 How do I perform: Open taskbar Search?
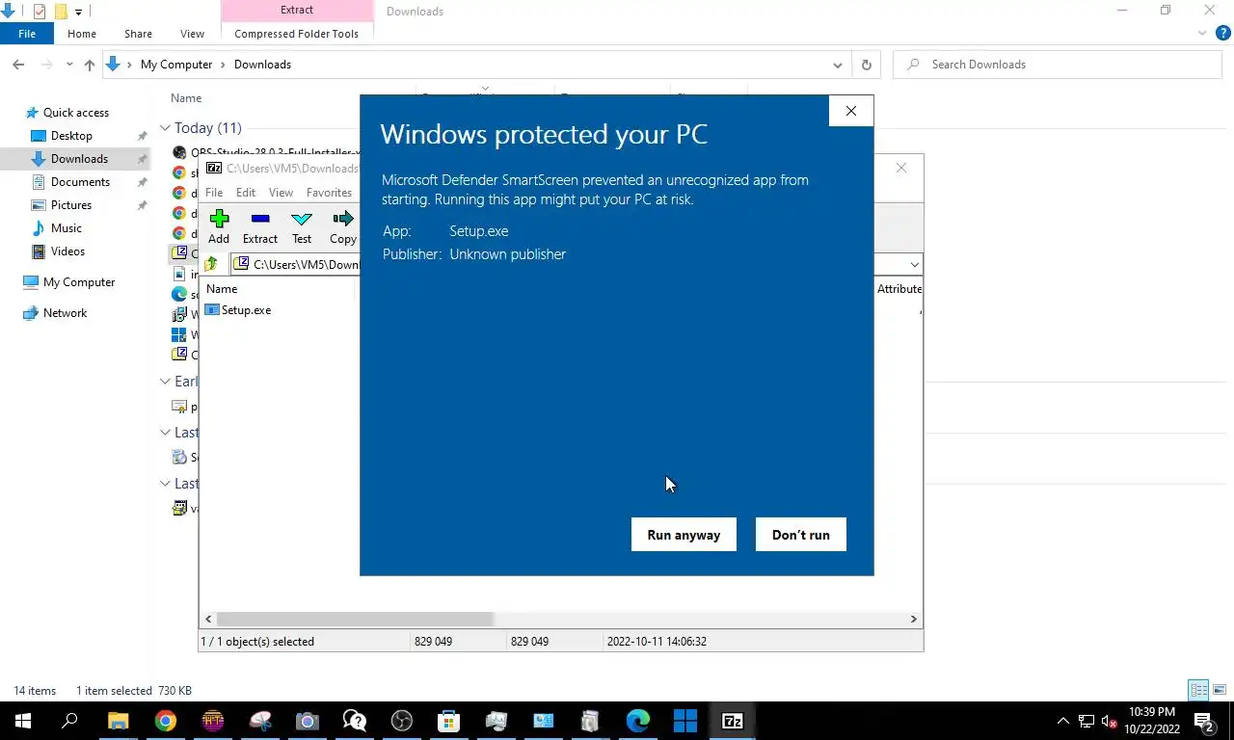point(69,721)
